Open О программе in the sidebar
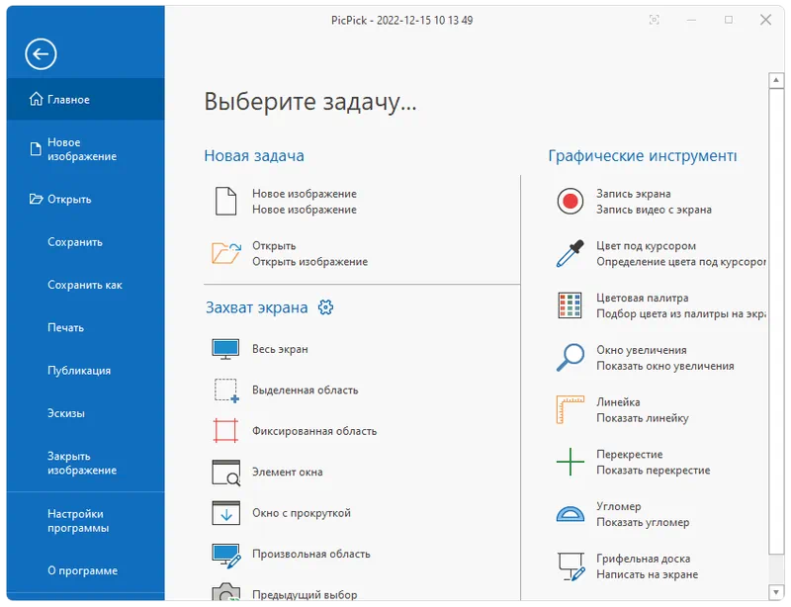The height and width of the screenshot is (607, 791). 85,570
